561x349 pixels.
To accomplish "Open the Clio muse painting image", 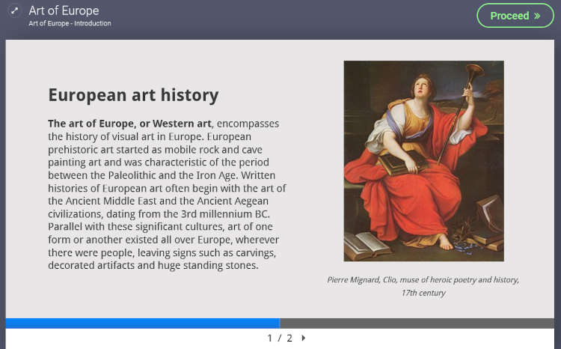I will [423, 160].
